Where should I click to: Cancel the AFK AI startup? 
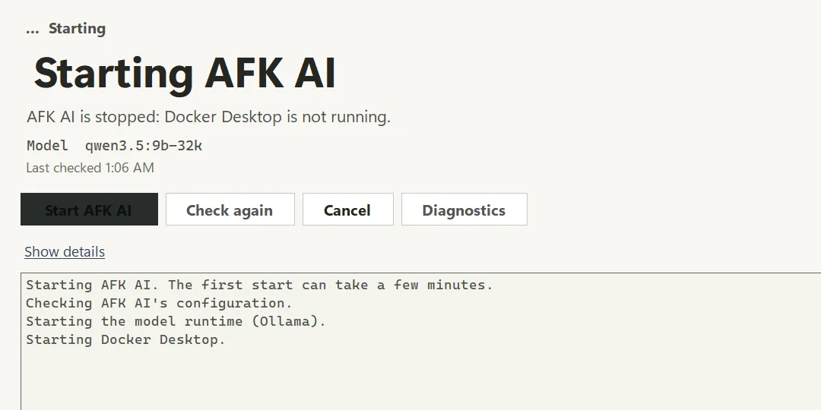[x=347, y=210]
